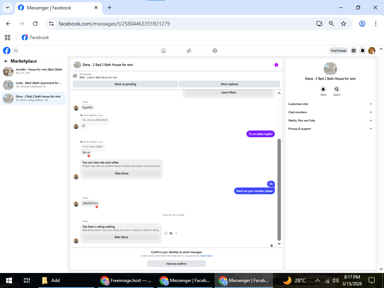React with emoji to the rating message

166,233
